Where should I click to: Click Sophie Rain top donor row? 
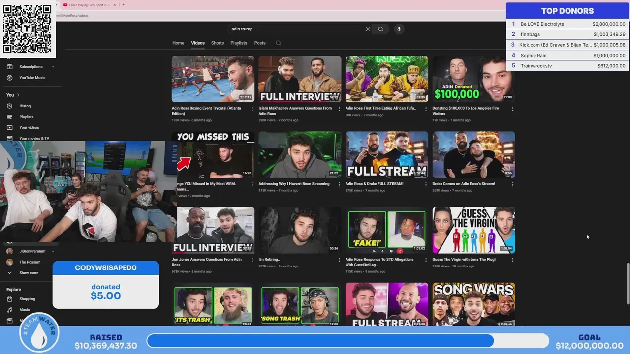pos(567,56)
